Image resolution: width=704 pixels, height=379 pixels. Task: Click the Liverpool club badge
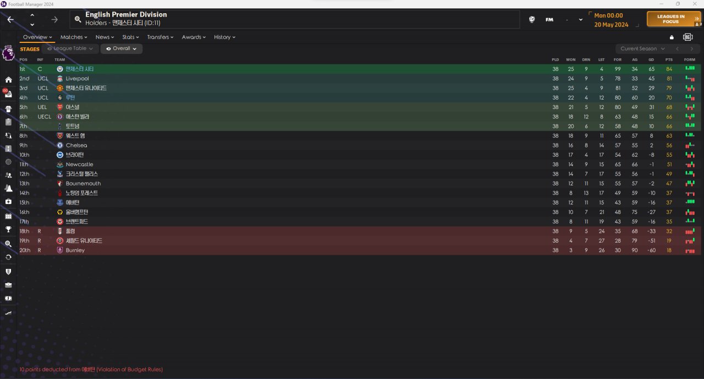point(60,79)
